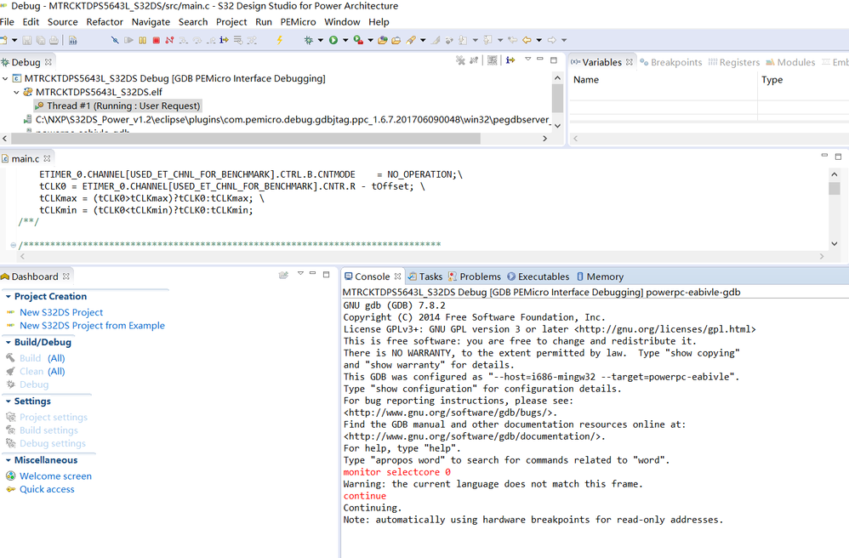Click the Resume debug icon
Viewport: 849px width, 558px height.
(x=128, y=40)
